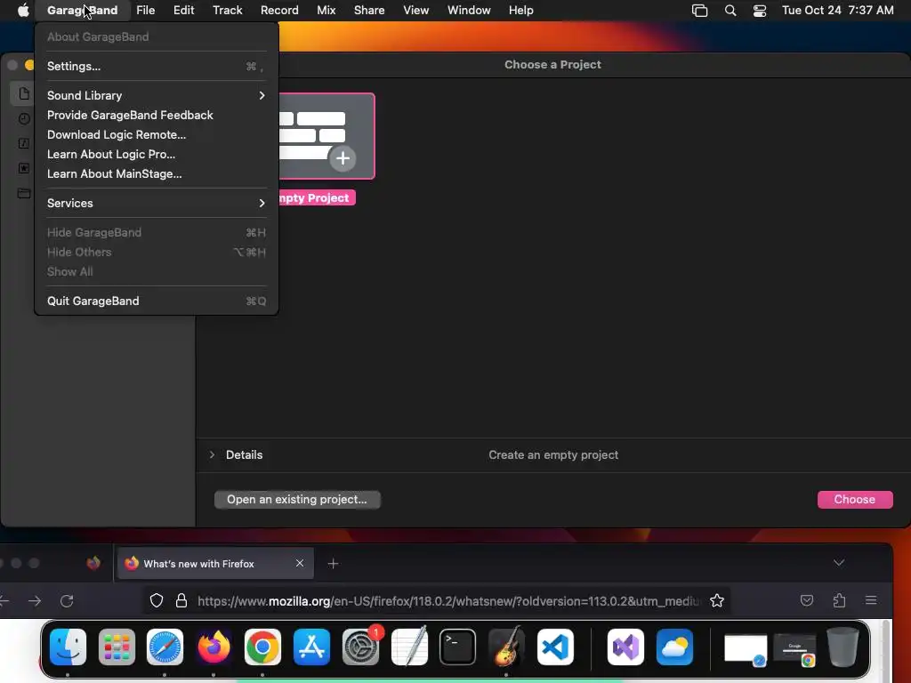
Task: Open the View menu
Action: point(416,11)
